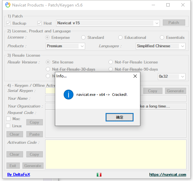Toggle the Host checkbox

pyautogui.click(x=39, y=23)
